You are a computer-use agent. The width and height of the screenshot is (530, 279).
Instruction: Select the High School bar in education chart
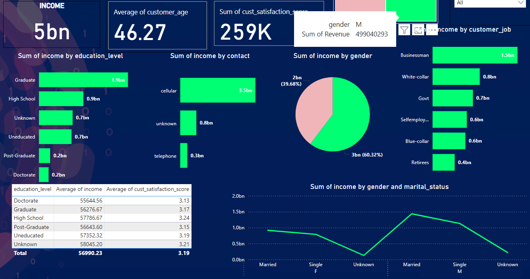[61, 98]
